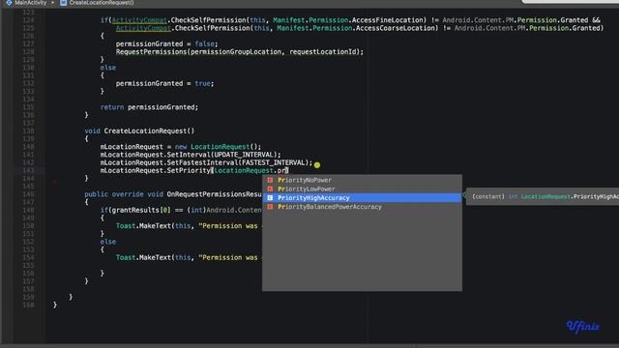Viewport: 619px width, 348px height.
Task: Click the PriorityHighAccuracy constant tooltip
Action: (x=543, y=196)
